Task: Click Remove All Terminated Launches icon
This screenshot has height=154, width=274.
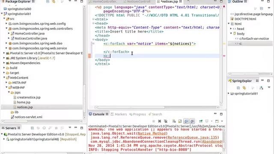Action: (x=166, y=121)
